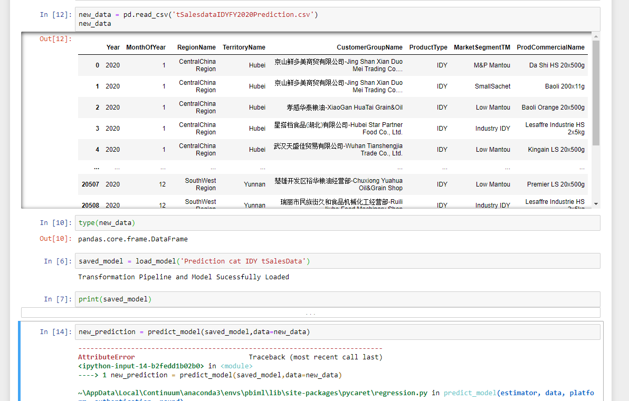Click the MarketSegmentTM column header
This screenshot has width=629, height=401.
tap(482, 47)
